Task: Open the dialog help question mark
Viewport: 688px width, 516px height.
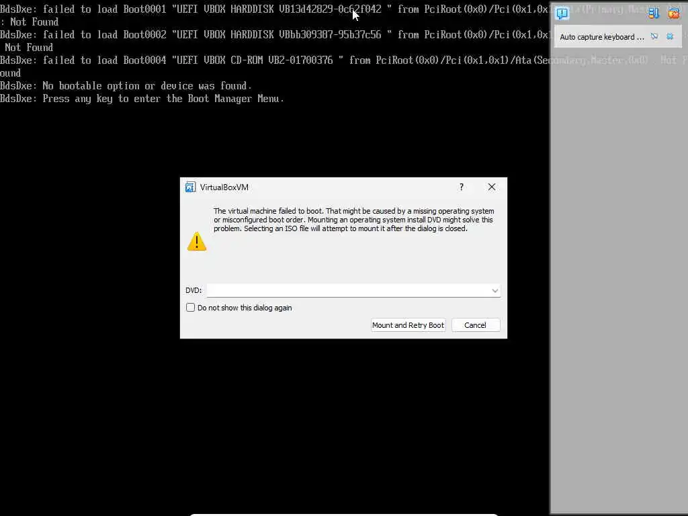Action: pyautogui.click(x=461, y=187)
